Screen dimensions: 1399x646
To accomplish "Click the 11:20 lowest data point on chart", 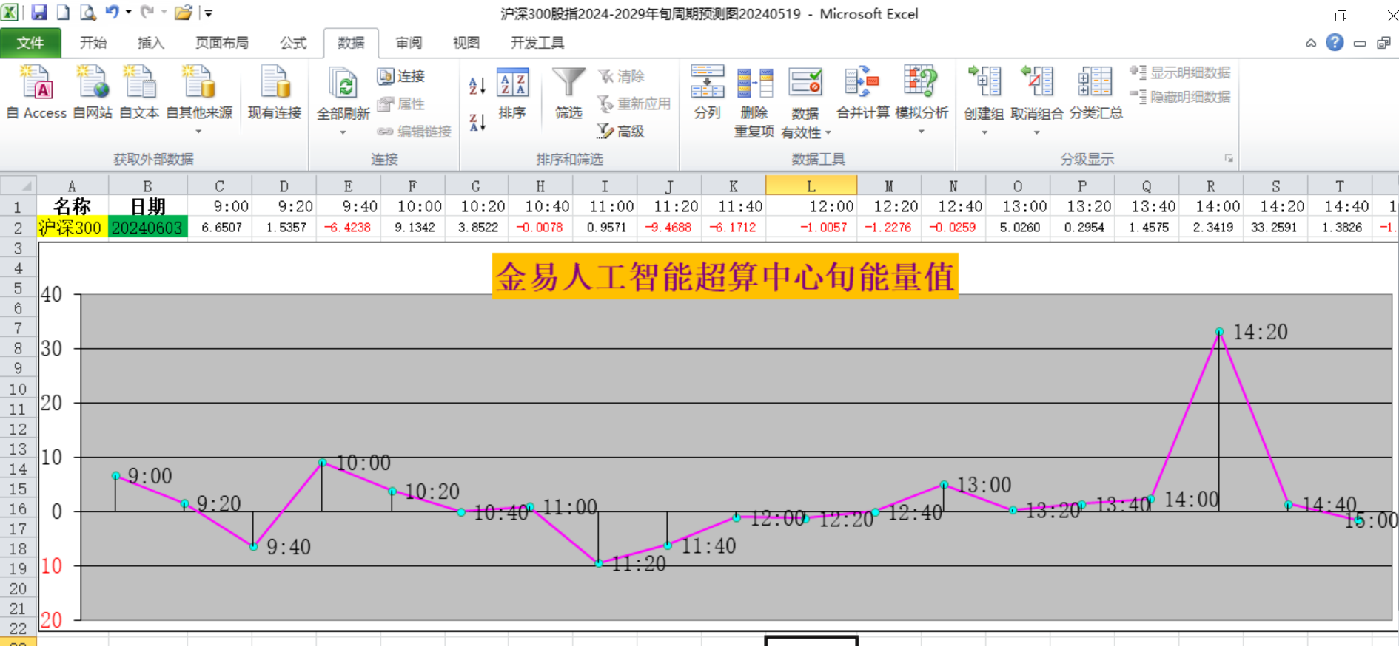I will click(x=599, y=563).
